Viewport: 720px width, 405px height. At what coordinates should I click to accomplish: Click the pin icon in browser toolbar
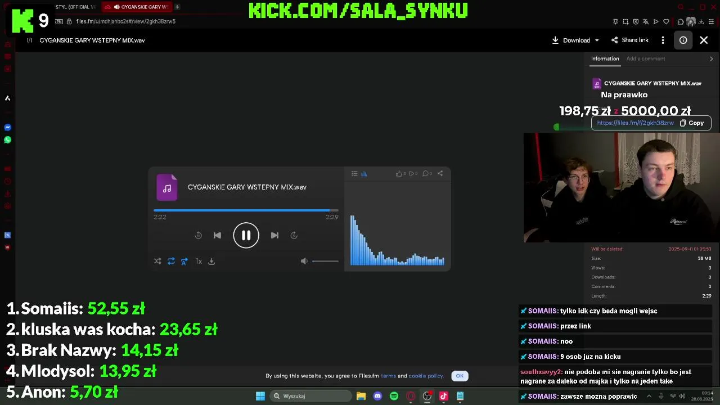(x=615, y=21)
